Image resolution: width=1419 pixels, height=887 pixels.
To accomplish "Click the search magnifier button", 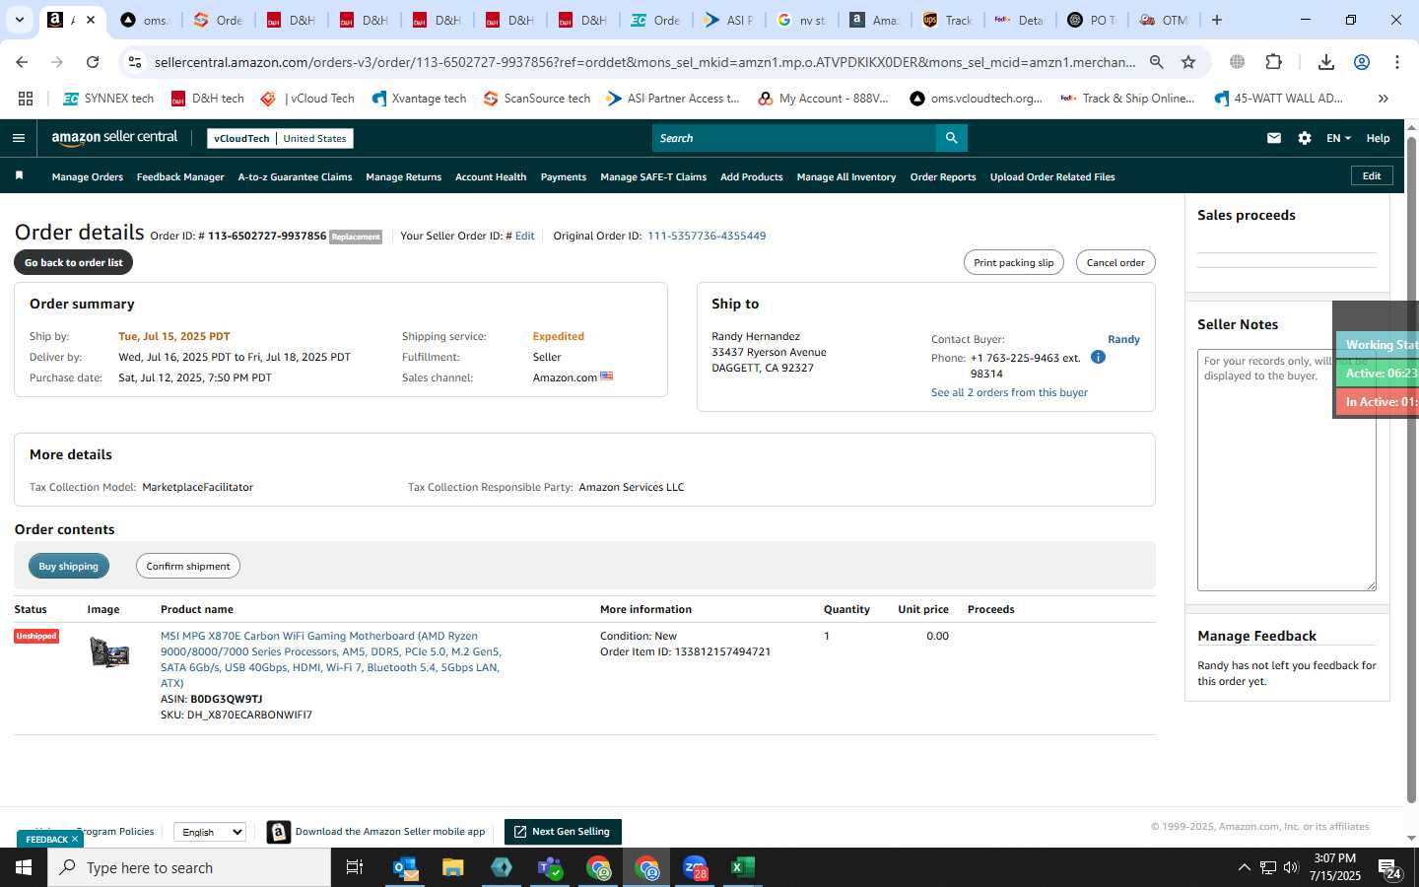I will point(951,138).
